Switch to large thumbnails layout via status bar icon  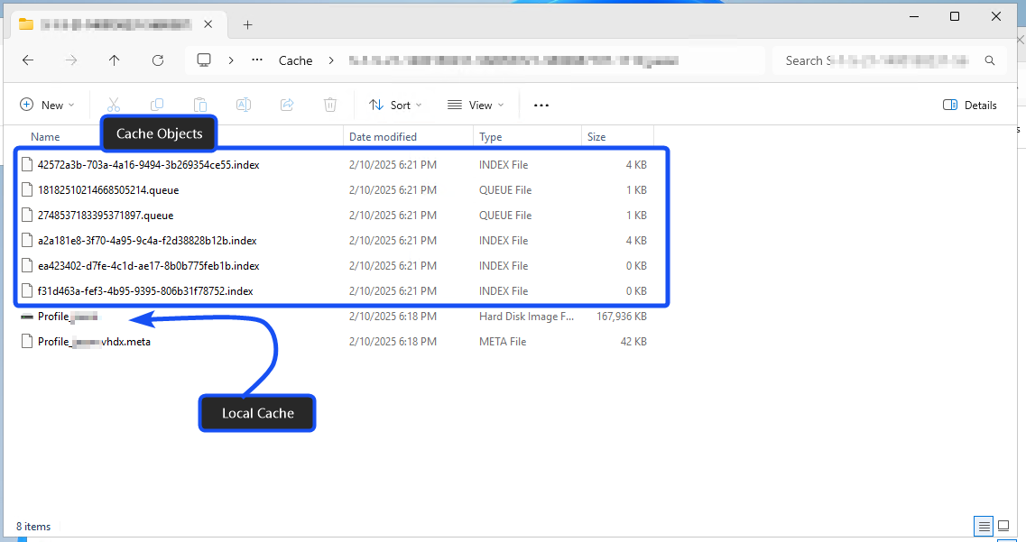click(1003, 526)
